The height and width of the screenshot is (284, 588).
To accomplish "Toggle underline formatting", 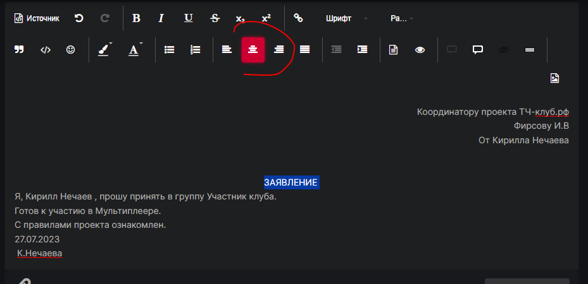I will coord(188,18).
